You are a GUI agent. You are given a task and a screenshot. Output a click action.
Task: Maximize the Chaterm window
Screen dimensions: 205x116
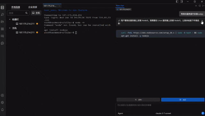[x=195, y=1]
